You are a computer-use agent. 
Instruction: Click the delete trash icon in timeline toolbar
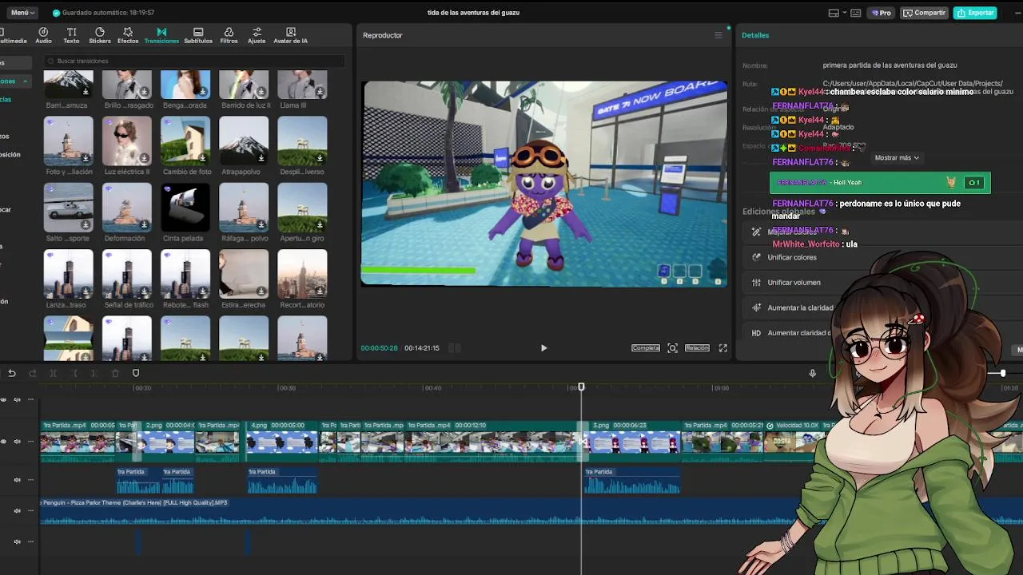[115, 373]
